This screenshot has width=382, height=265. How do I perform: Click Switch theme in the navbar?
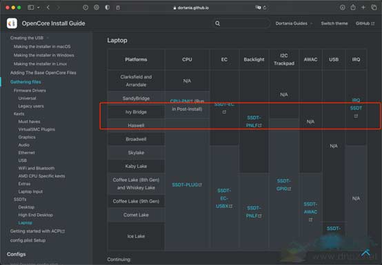click(x=334, y=23)
